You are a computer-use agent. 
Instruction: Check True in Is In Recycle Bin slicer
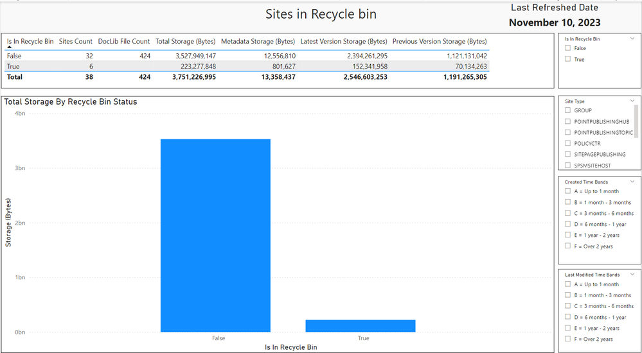567,59
